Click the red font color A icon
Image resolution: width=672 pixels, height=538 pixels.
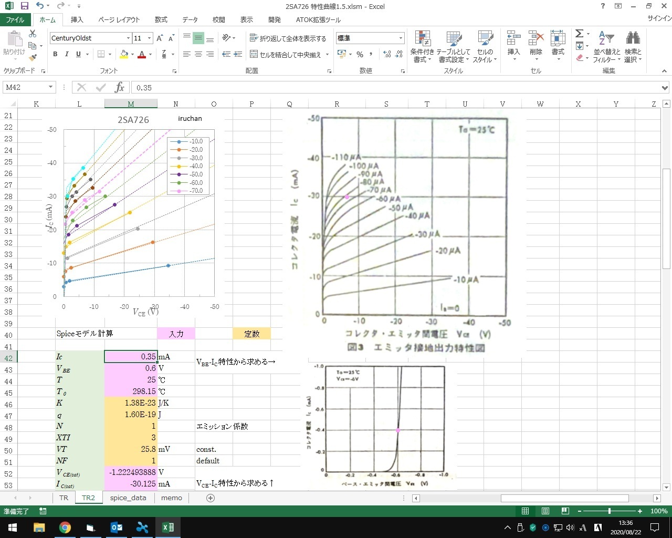[141, 54]
